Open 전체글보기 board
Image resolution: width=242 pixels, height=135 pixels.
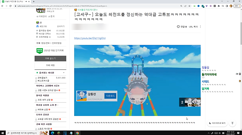tap(42, 78)
